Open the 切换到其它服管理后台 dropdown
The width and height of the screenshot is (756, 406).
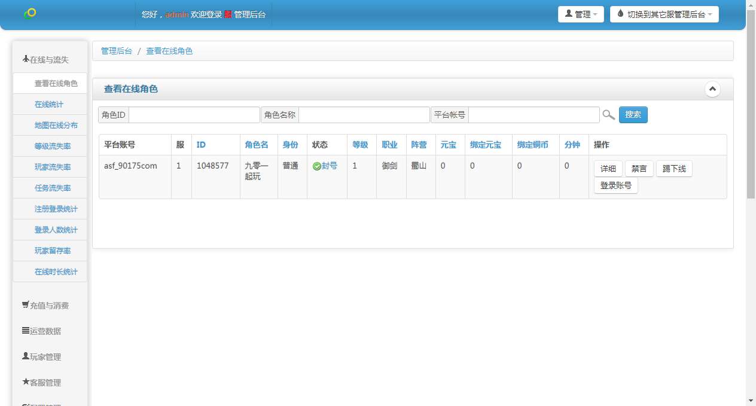664,14
